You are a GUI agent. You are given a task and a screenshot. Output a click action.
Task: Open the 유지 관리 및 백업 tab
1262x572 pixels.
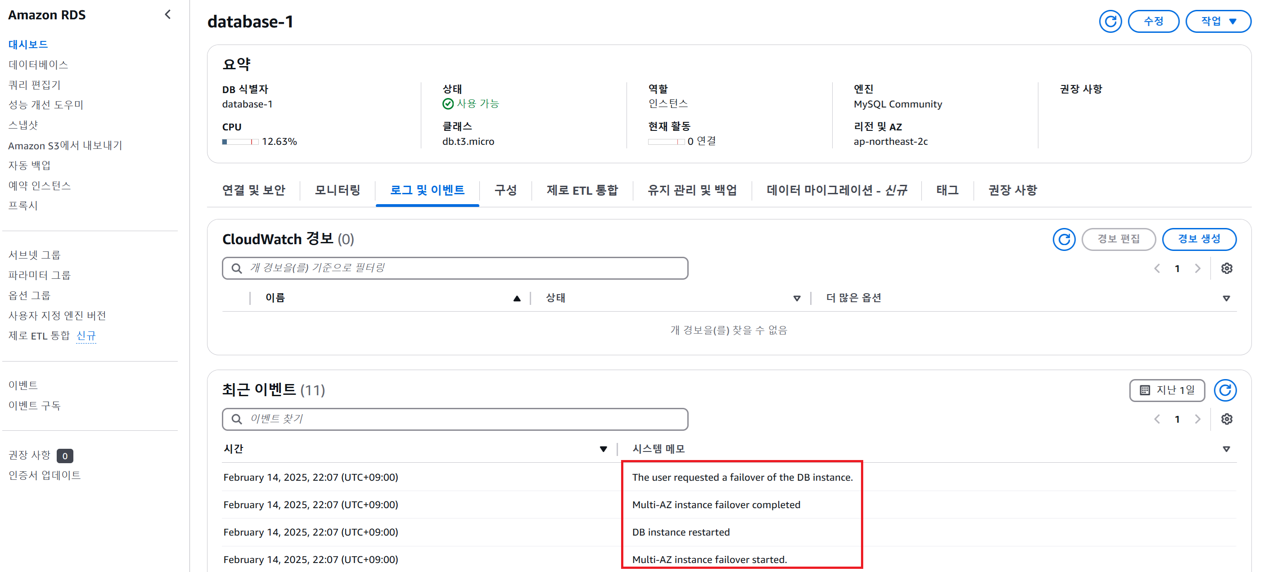click(x=692, y=190)
